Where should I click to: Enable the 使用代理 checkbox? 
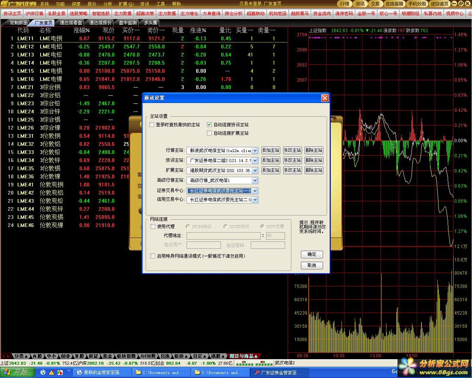tap(153, 227)
